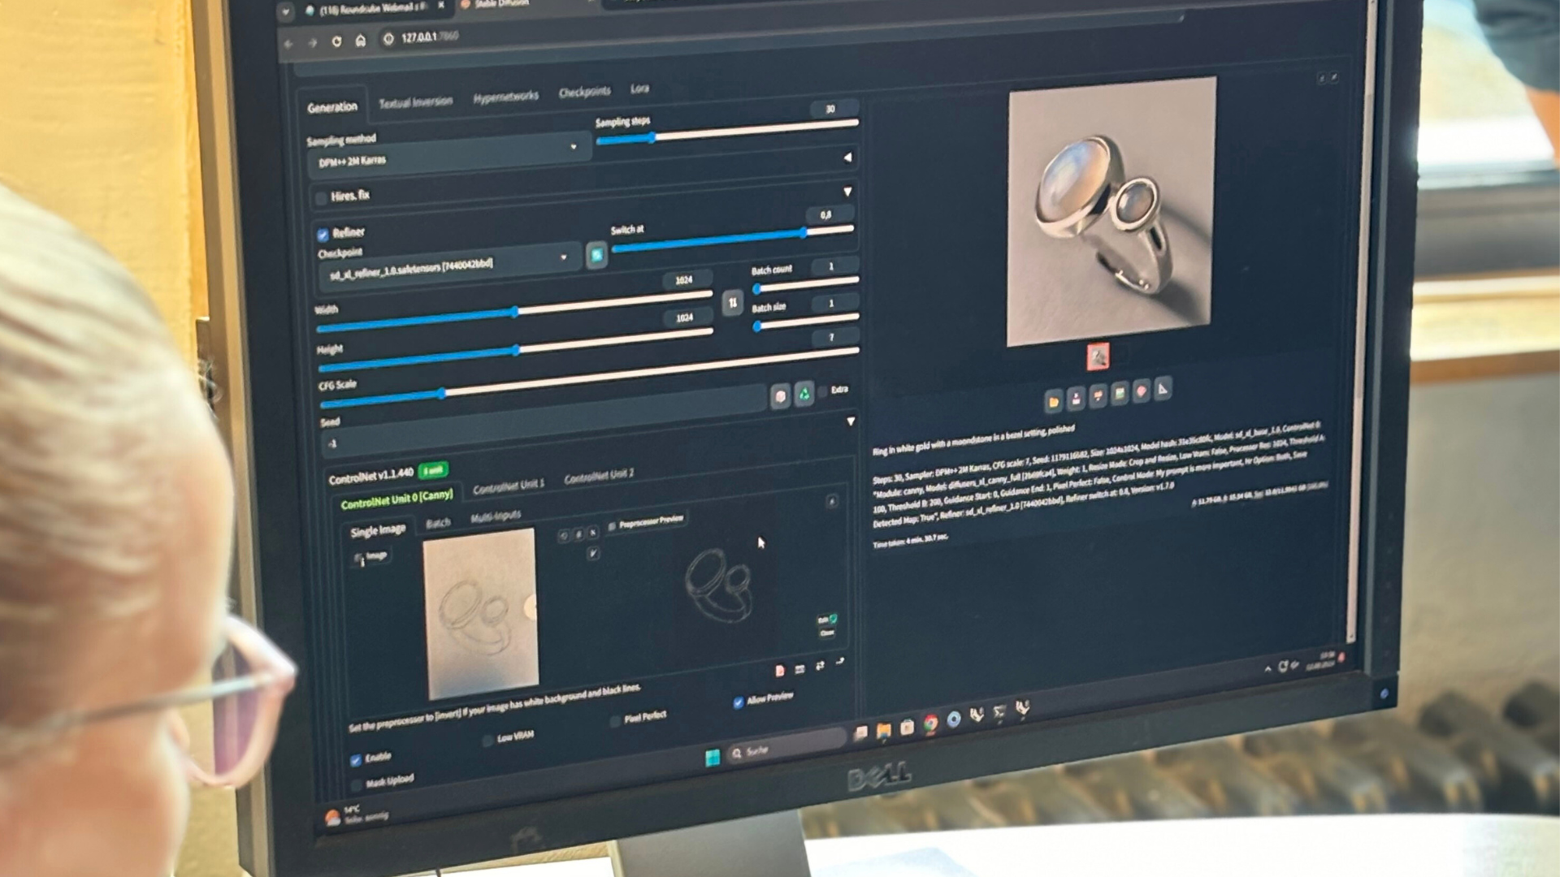1560x877 pixels.
Task: Click the generated ring image
Action: [x=1111, y=211]
